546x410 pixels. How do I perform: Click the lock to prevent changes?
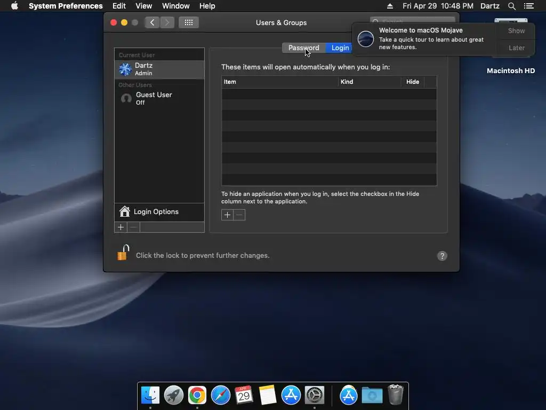(123, 253)
